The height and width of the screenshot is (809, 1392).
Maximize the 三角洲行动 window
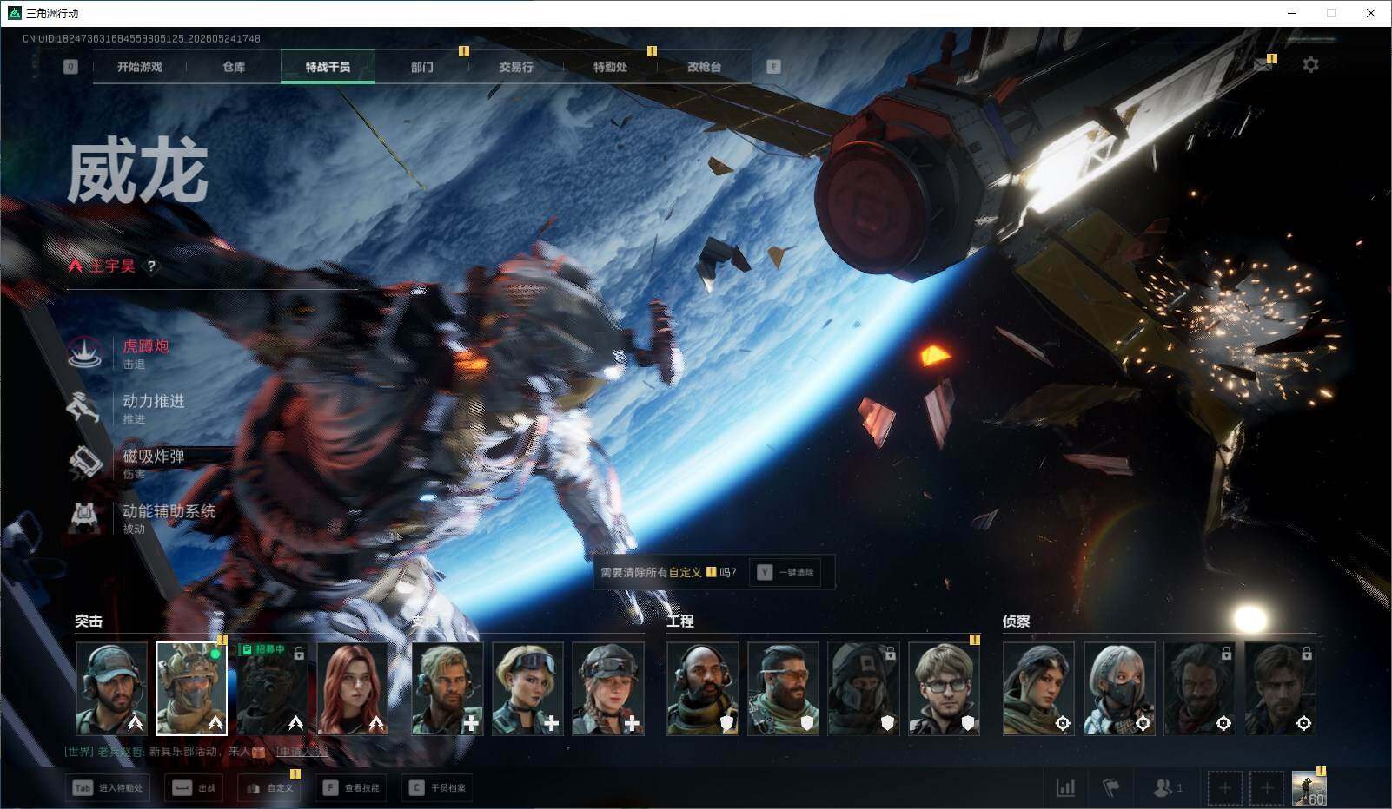[x=1331, y=13]
